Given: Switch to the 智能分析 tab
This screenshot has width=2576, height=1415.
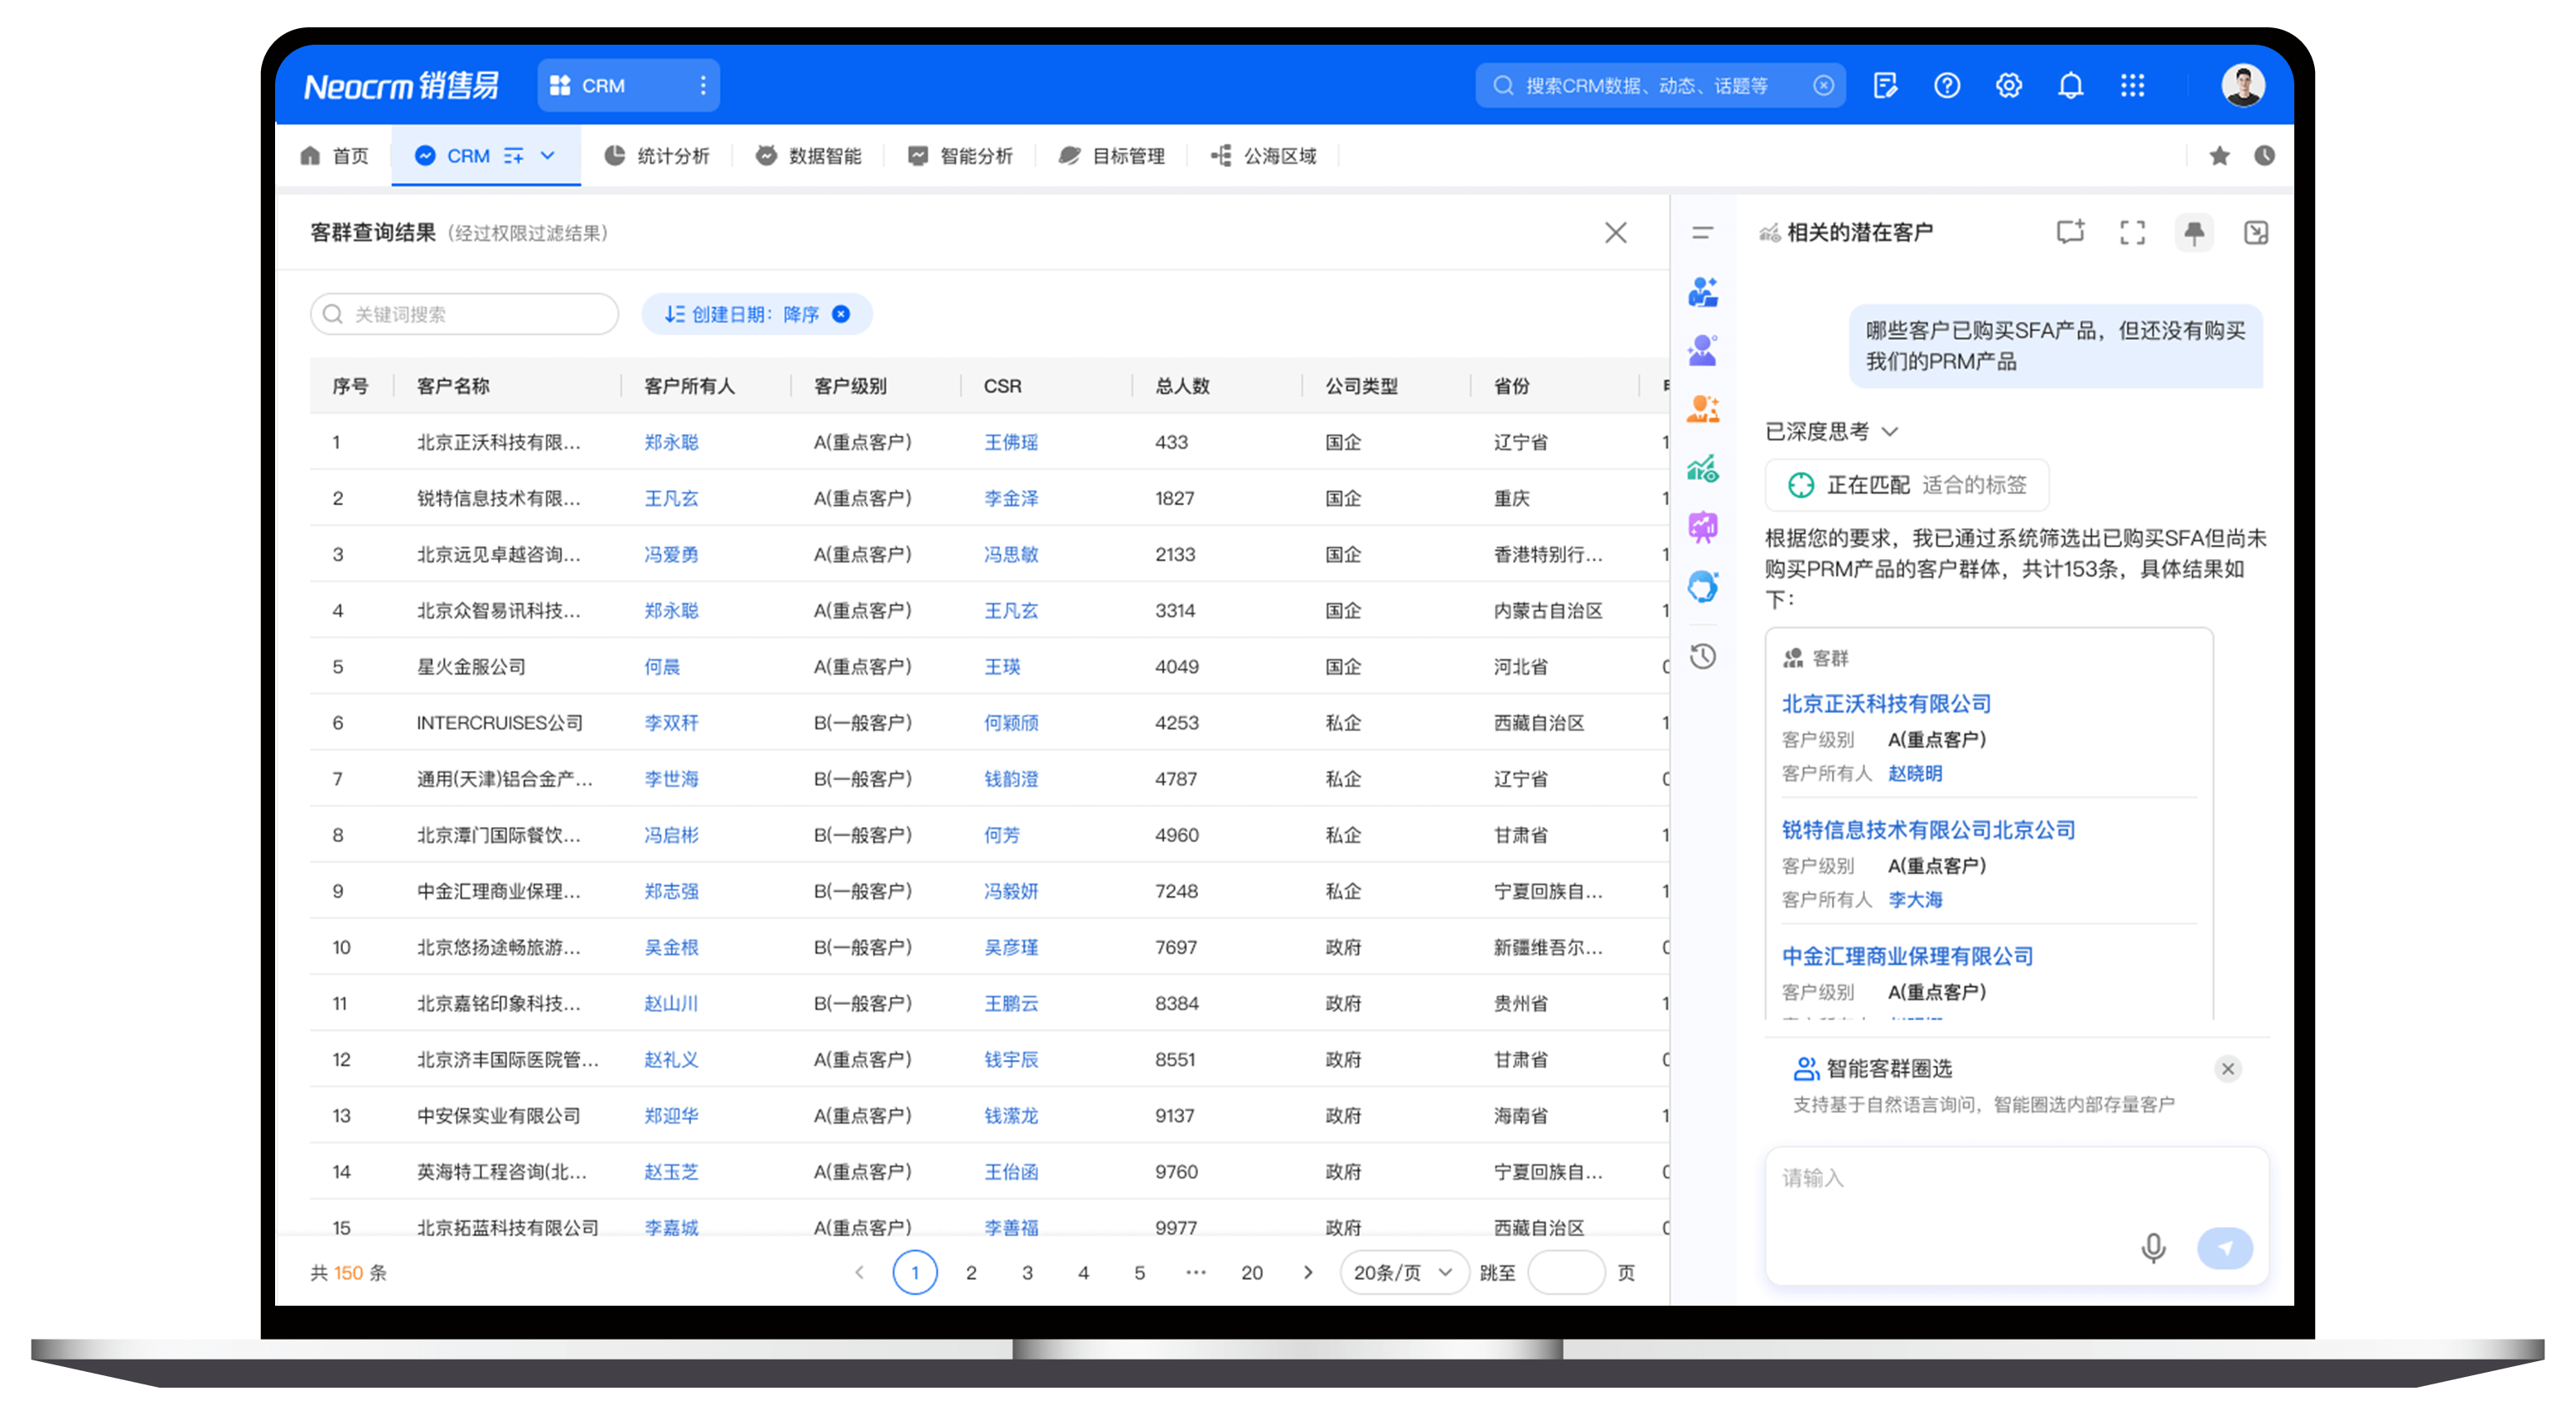Looking at the screenshot, I should click(960, 155).
